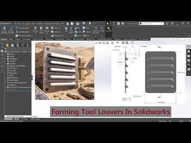Image resolution: width=191 pixels, height=143 pixels.
Task: Expand the Louver feature node
Action: [x=6, y=83]
